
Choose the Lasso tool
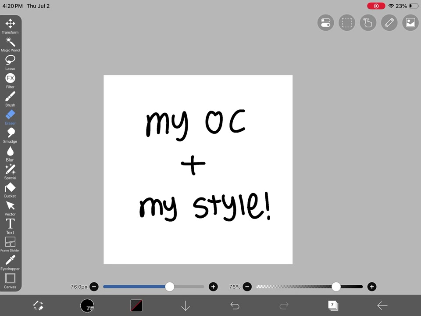(x=10, y=63)
